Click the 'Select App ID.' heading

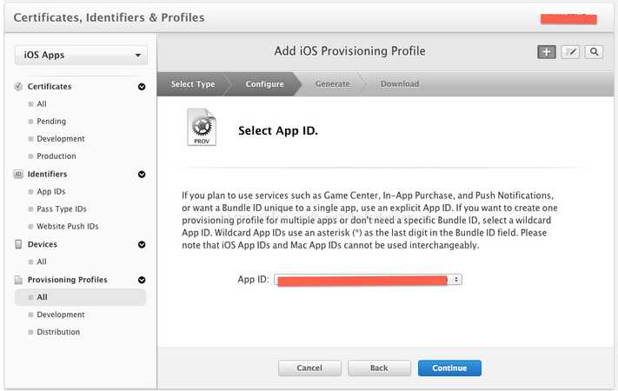(x=278, y=130)
